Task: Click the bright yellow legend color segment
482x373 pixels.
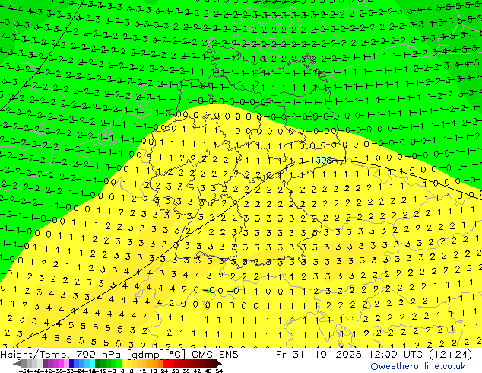Action: 124,364
